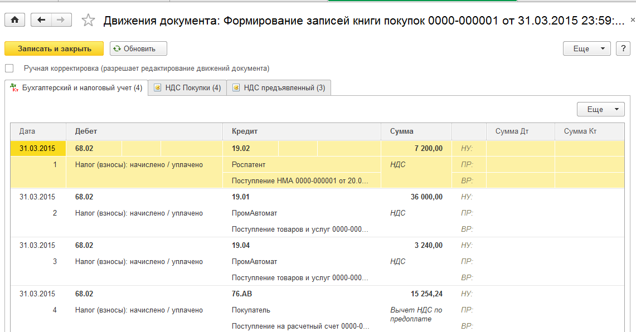Switch to Бухгалтерский и налоговый учет tab
The width and height of the screenshot is (636, 332).
(x=77, y=88)
